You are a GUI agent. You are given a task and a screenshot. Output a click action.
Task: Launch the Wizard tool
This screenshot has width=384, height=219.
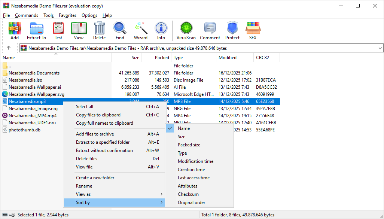pyautogui.click(x=141, y=31)
